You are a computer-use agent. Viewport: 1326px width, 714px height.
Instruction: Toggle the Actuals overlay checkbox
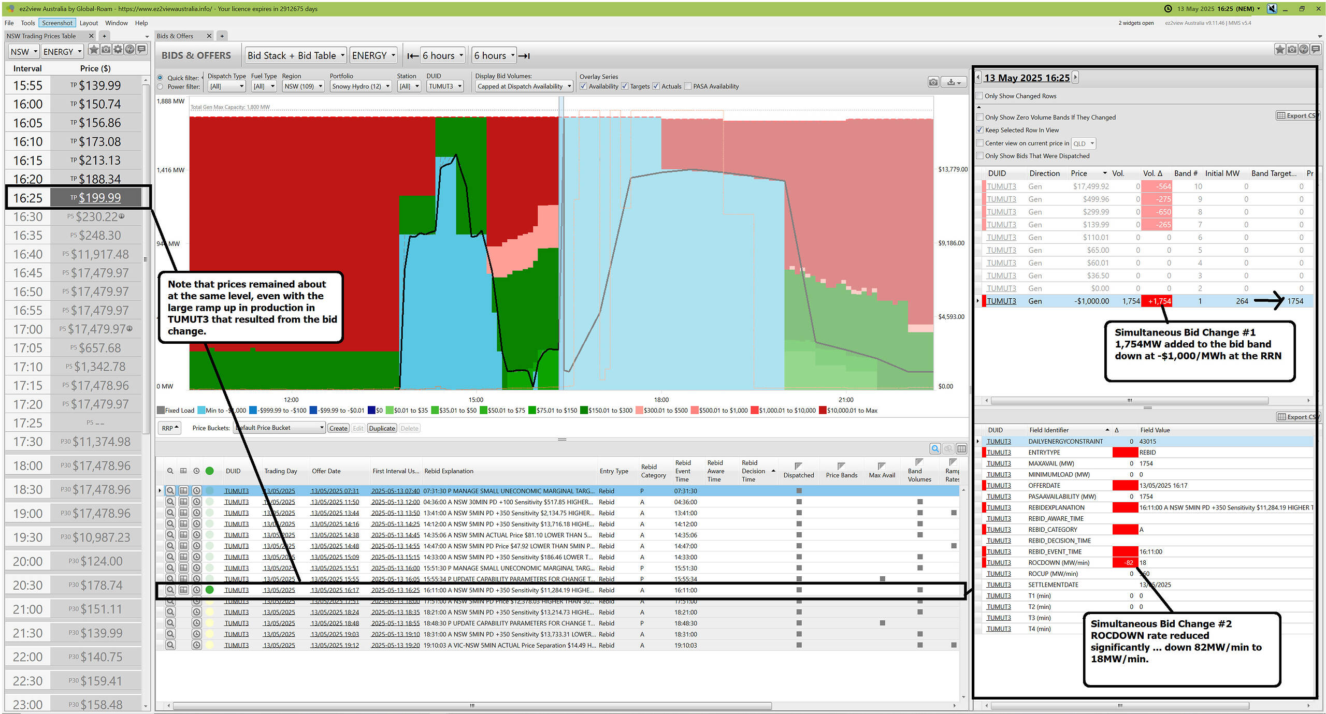(x=656, y=86)
